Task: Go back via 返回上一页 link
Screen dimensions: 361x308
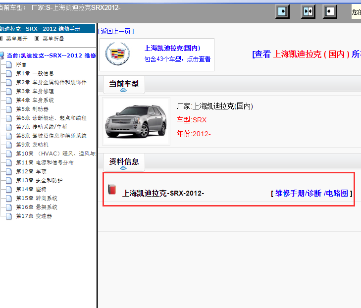Action: coord(116,31)
